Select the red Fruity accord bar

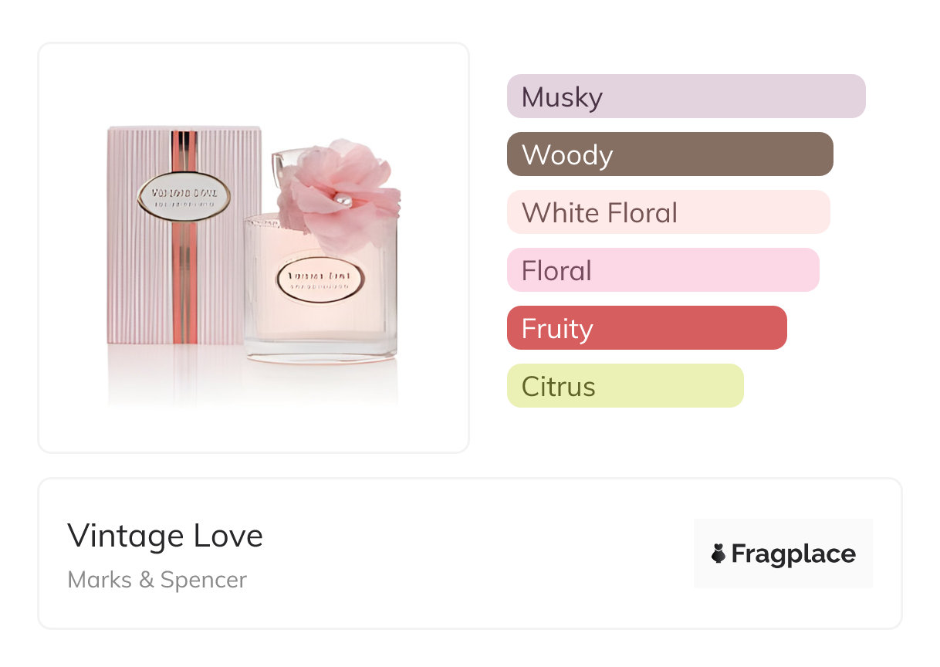coord(646,328)
